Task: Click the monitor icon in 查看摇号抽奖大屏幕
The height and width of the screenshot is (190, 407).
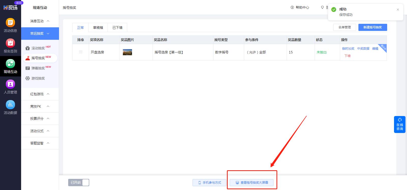Action: click(x=237, y=183)
